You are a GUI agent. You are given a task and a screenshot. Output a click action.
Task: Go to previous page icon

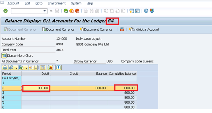112,11
